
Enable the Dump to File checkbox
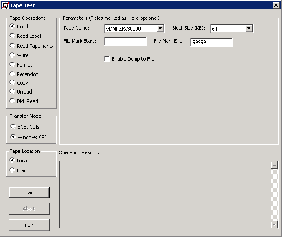click(107, 59)
